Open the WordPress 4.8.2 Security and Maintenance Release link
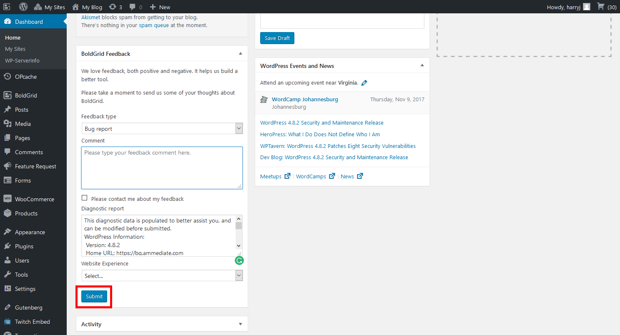This screenshot has height=335, width=620. coord(322,122)
